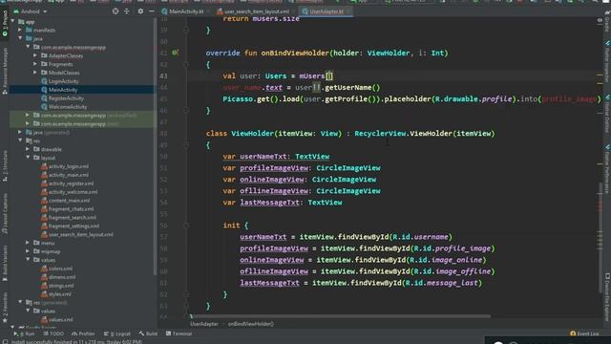Click the inspection eye icon at editor top-right
611x344 pixels.
[x=600, y=20]
